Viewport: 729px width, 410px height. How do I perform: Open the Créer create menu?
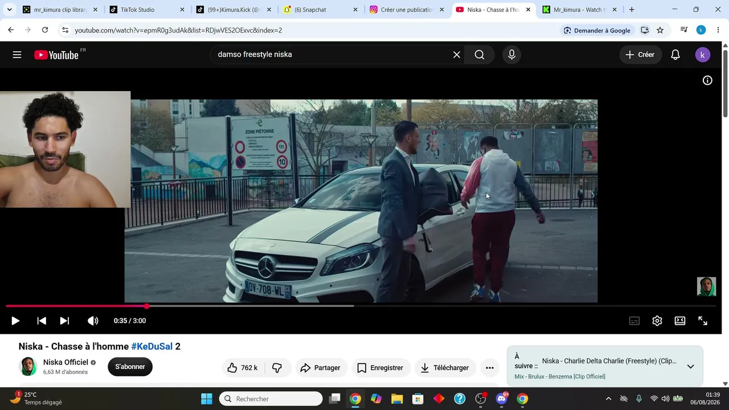point(640,55)
